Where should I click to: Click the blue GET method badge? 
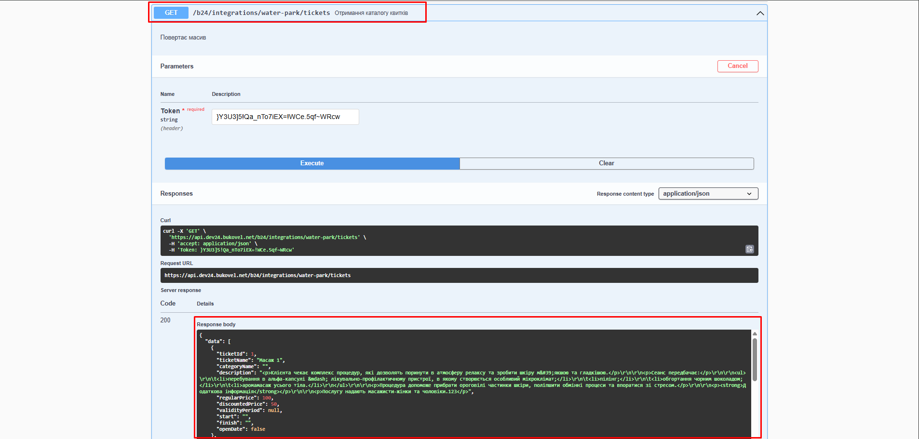tap(171, 13)
